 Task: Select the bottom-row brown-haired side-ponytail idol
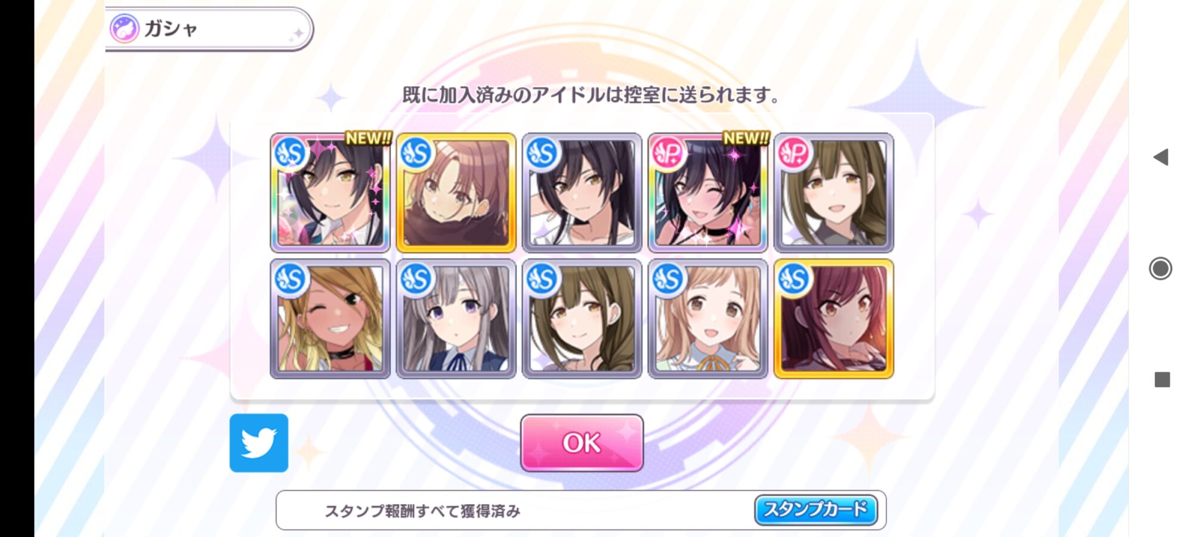tap(582, 319)
